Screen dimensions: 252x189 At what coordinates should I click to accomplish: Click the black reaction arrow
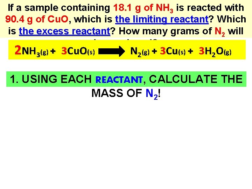112,51
